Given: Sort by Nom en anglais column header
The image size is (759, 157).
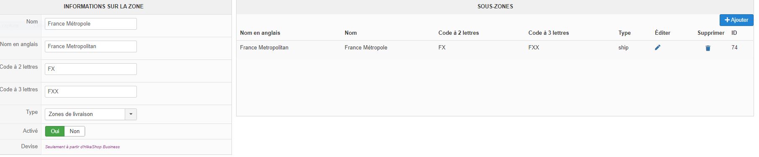Looking at the screenshot, I should click(x=260, y=33).
